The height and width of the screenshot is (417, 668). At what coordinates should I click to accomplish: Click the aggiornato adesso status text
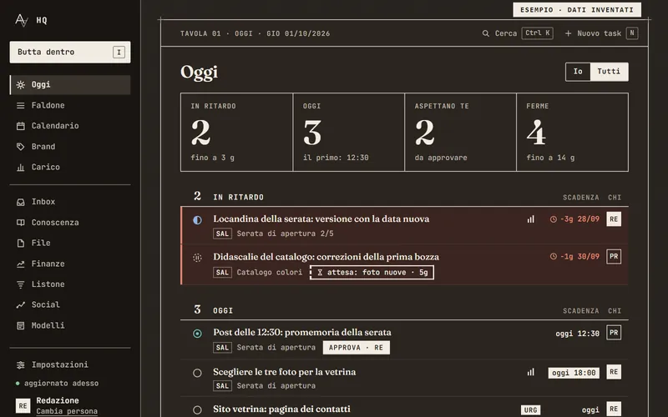(61, 384)
